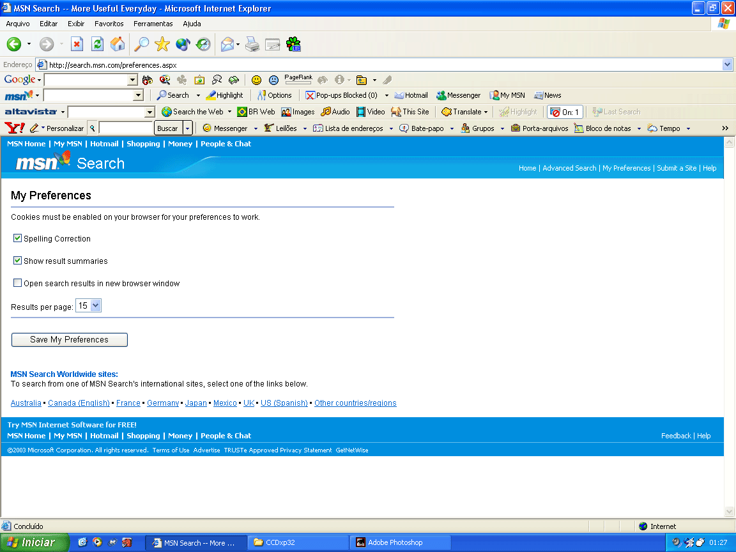736x552 pixels.
Task: Open Search pane with magnifier icon
Action: coord(141,44)
